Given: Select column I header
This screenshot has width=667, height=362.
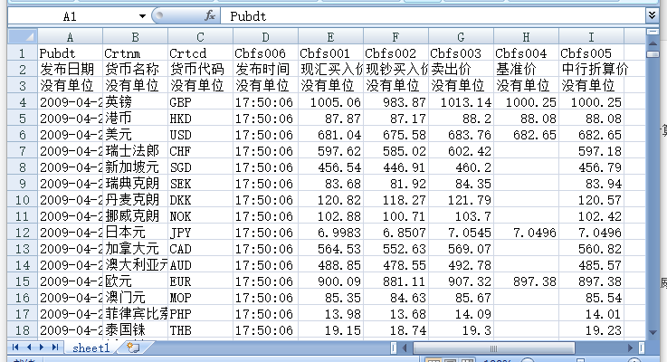Looking at the screenshot, I should 591,37.
